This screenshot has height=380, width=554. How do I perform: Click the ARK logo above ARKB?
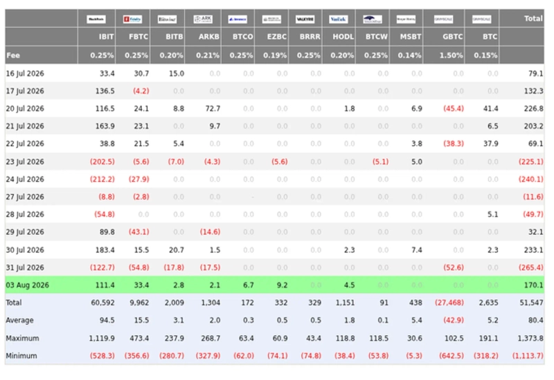coord(203,19)
